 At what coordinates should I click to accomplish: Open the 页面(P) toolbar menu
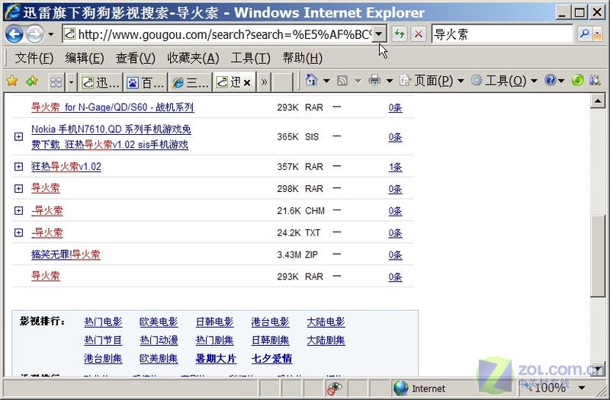pos(432,81)
